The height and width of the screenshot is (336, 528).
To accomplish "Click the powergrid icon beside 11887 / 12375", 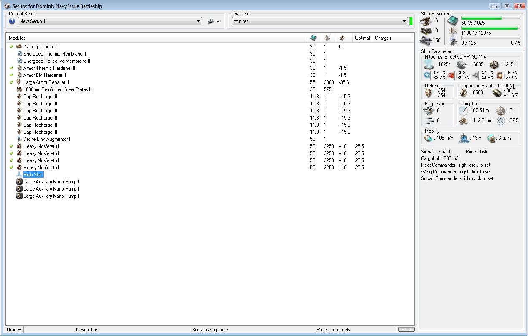I will pyautogui.click(x=453, y=31).
